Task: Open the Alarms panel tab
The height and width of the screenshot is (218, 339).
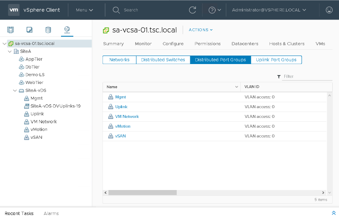Action: (51, 213)
